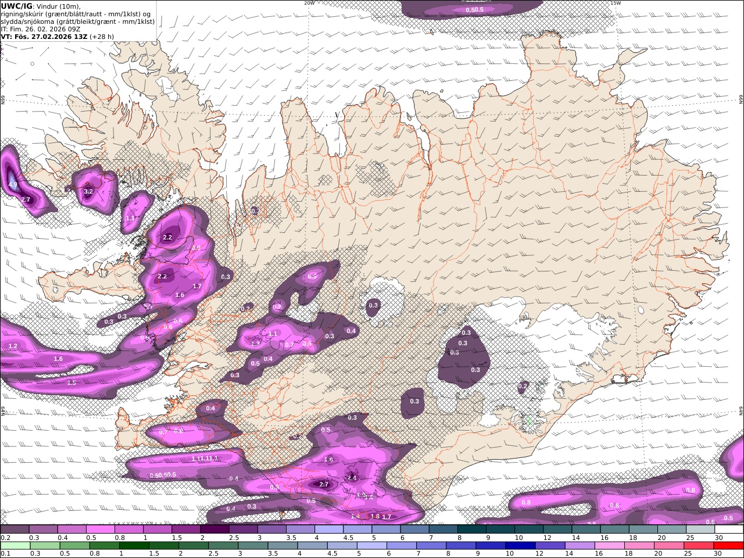
Task: Choose the 3.5 swatch in the rain legend row
Action: [x=282, y=545]
